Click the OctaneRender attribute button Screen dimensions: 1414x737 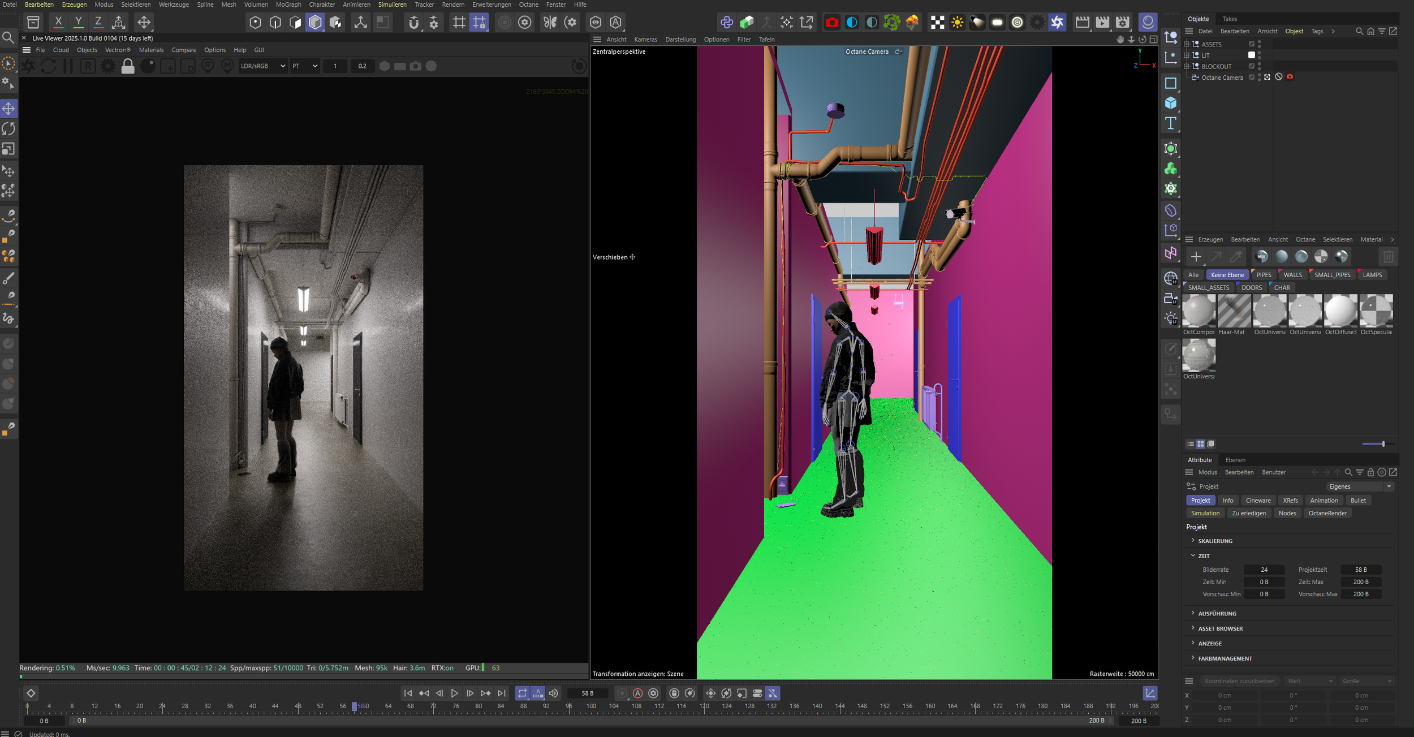[1327, 514]
